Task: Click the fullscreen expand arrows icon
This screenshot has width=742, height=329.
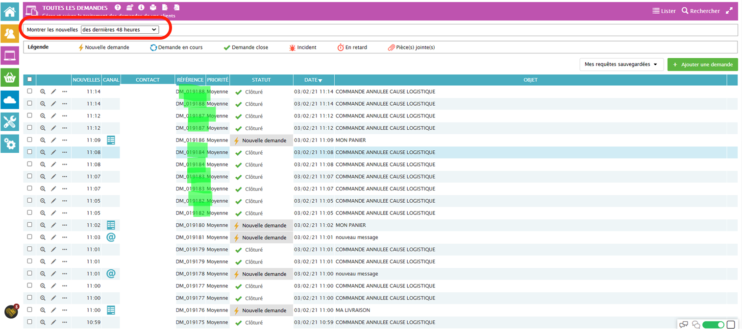Action: [729, 11]
